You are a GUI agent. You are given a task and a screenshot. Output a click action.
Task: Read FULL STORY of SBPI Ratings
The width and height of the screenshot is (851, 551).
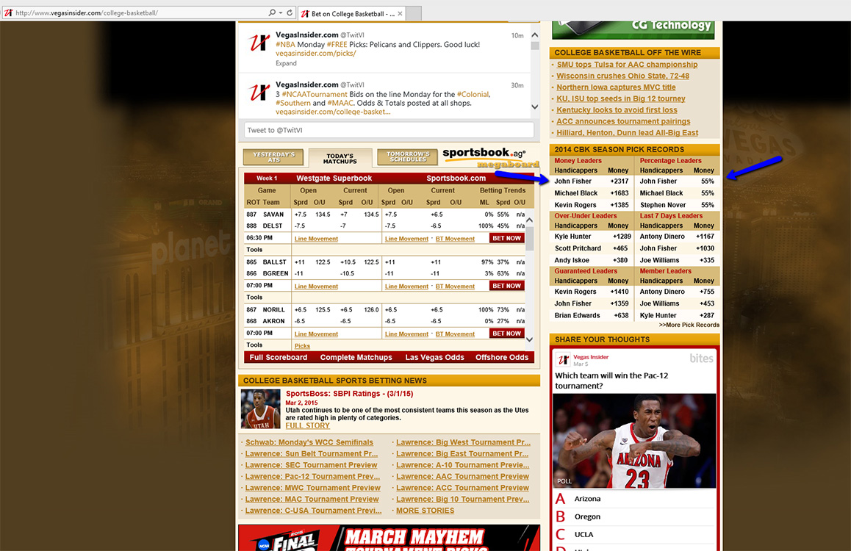(308, 425)
